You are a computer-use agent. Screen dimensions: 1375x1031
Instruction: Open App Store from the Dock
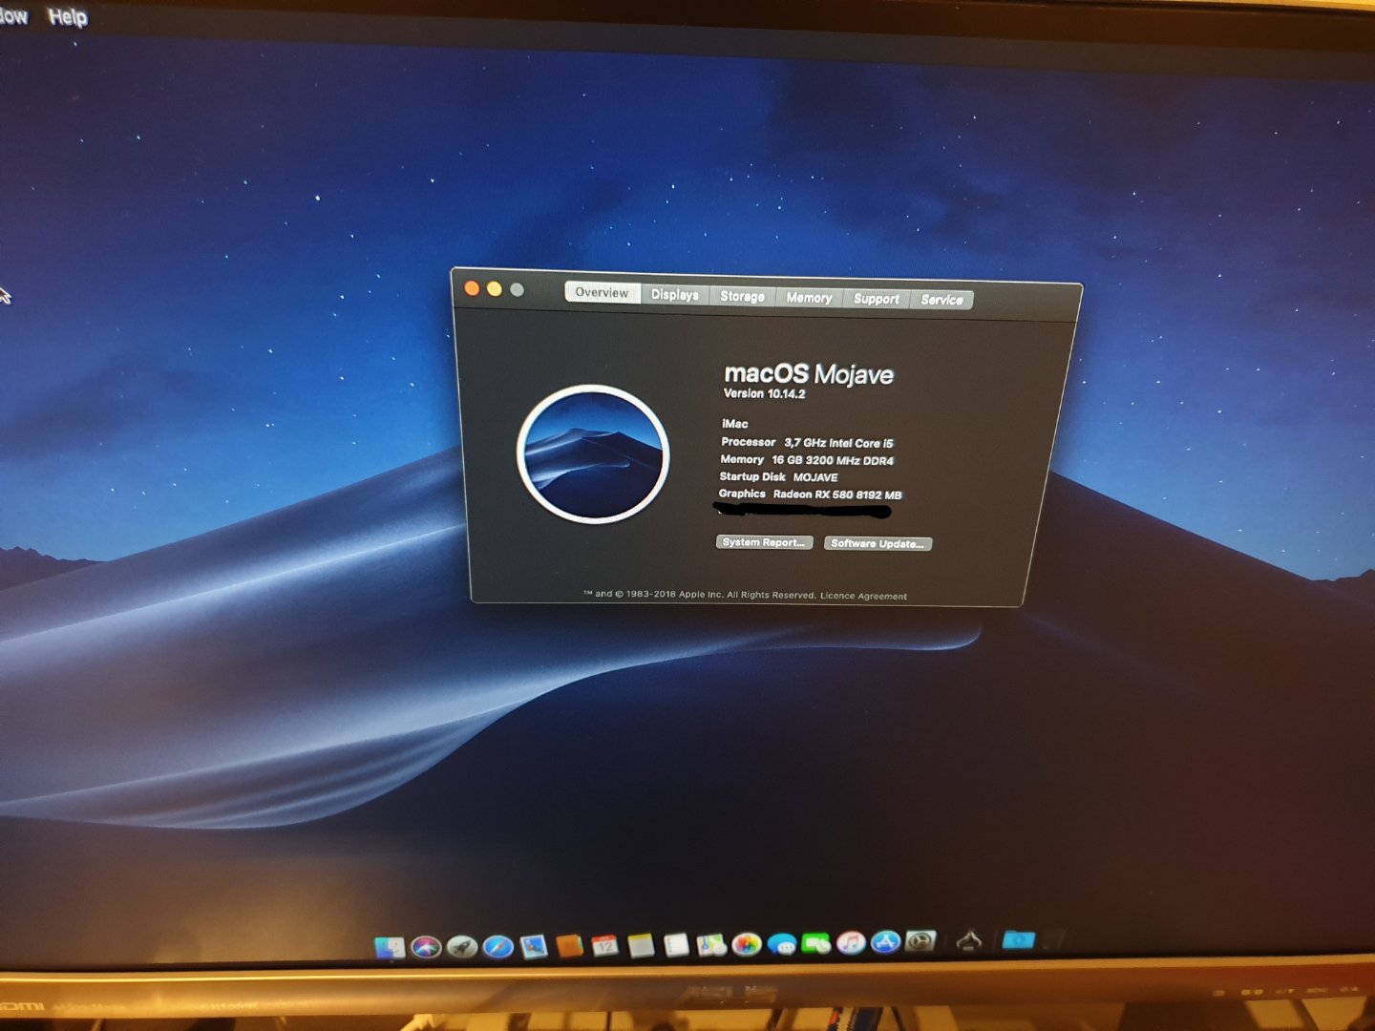point(885,942)
